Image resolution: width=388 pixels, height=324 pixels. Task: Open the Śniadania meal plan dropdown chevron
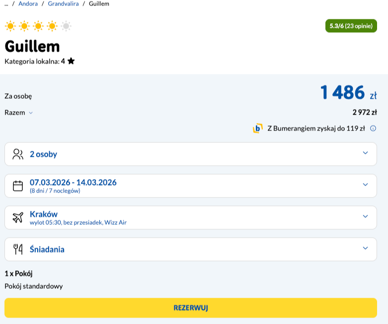[x=365, y=248]
